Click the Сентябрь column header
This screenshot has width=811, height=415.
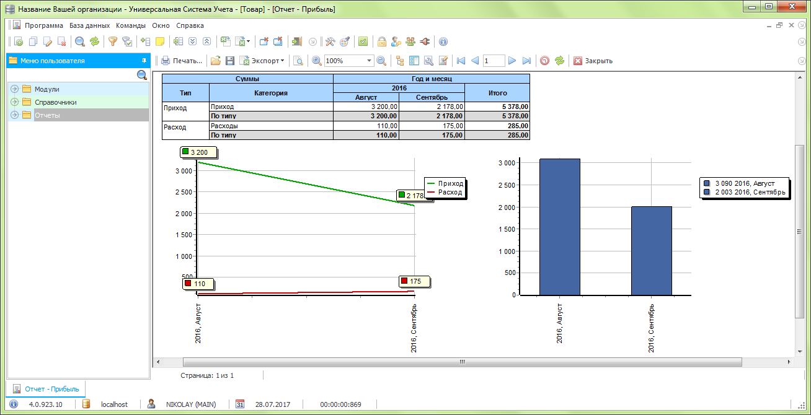click(x=432, y=97)
